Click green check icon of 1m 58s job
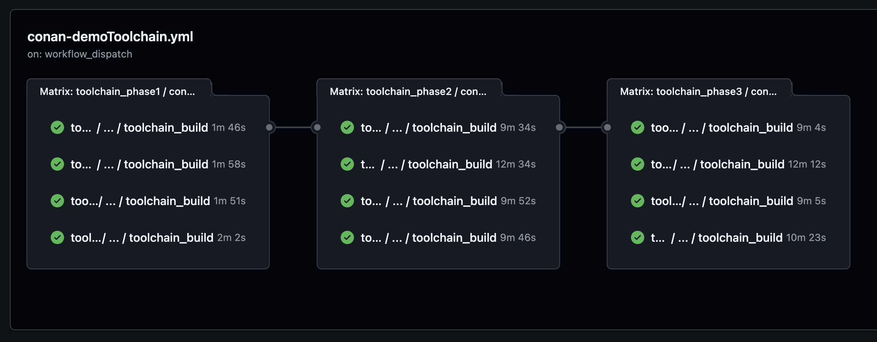Screen dimensions: 877x342 click(x=57, y=164)
